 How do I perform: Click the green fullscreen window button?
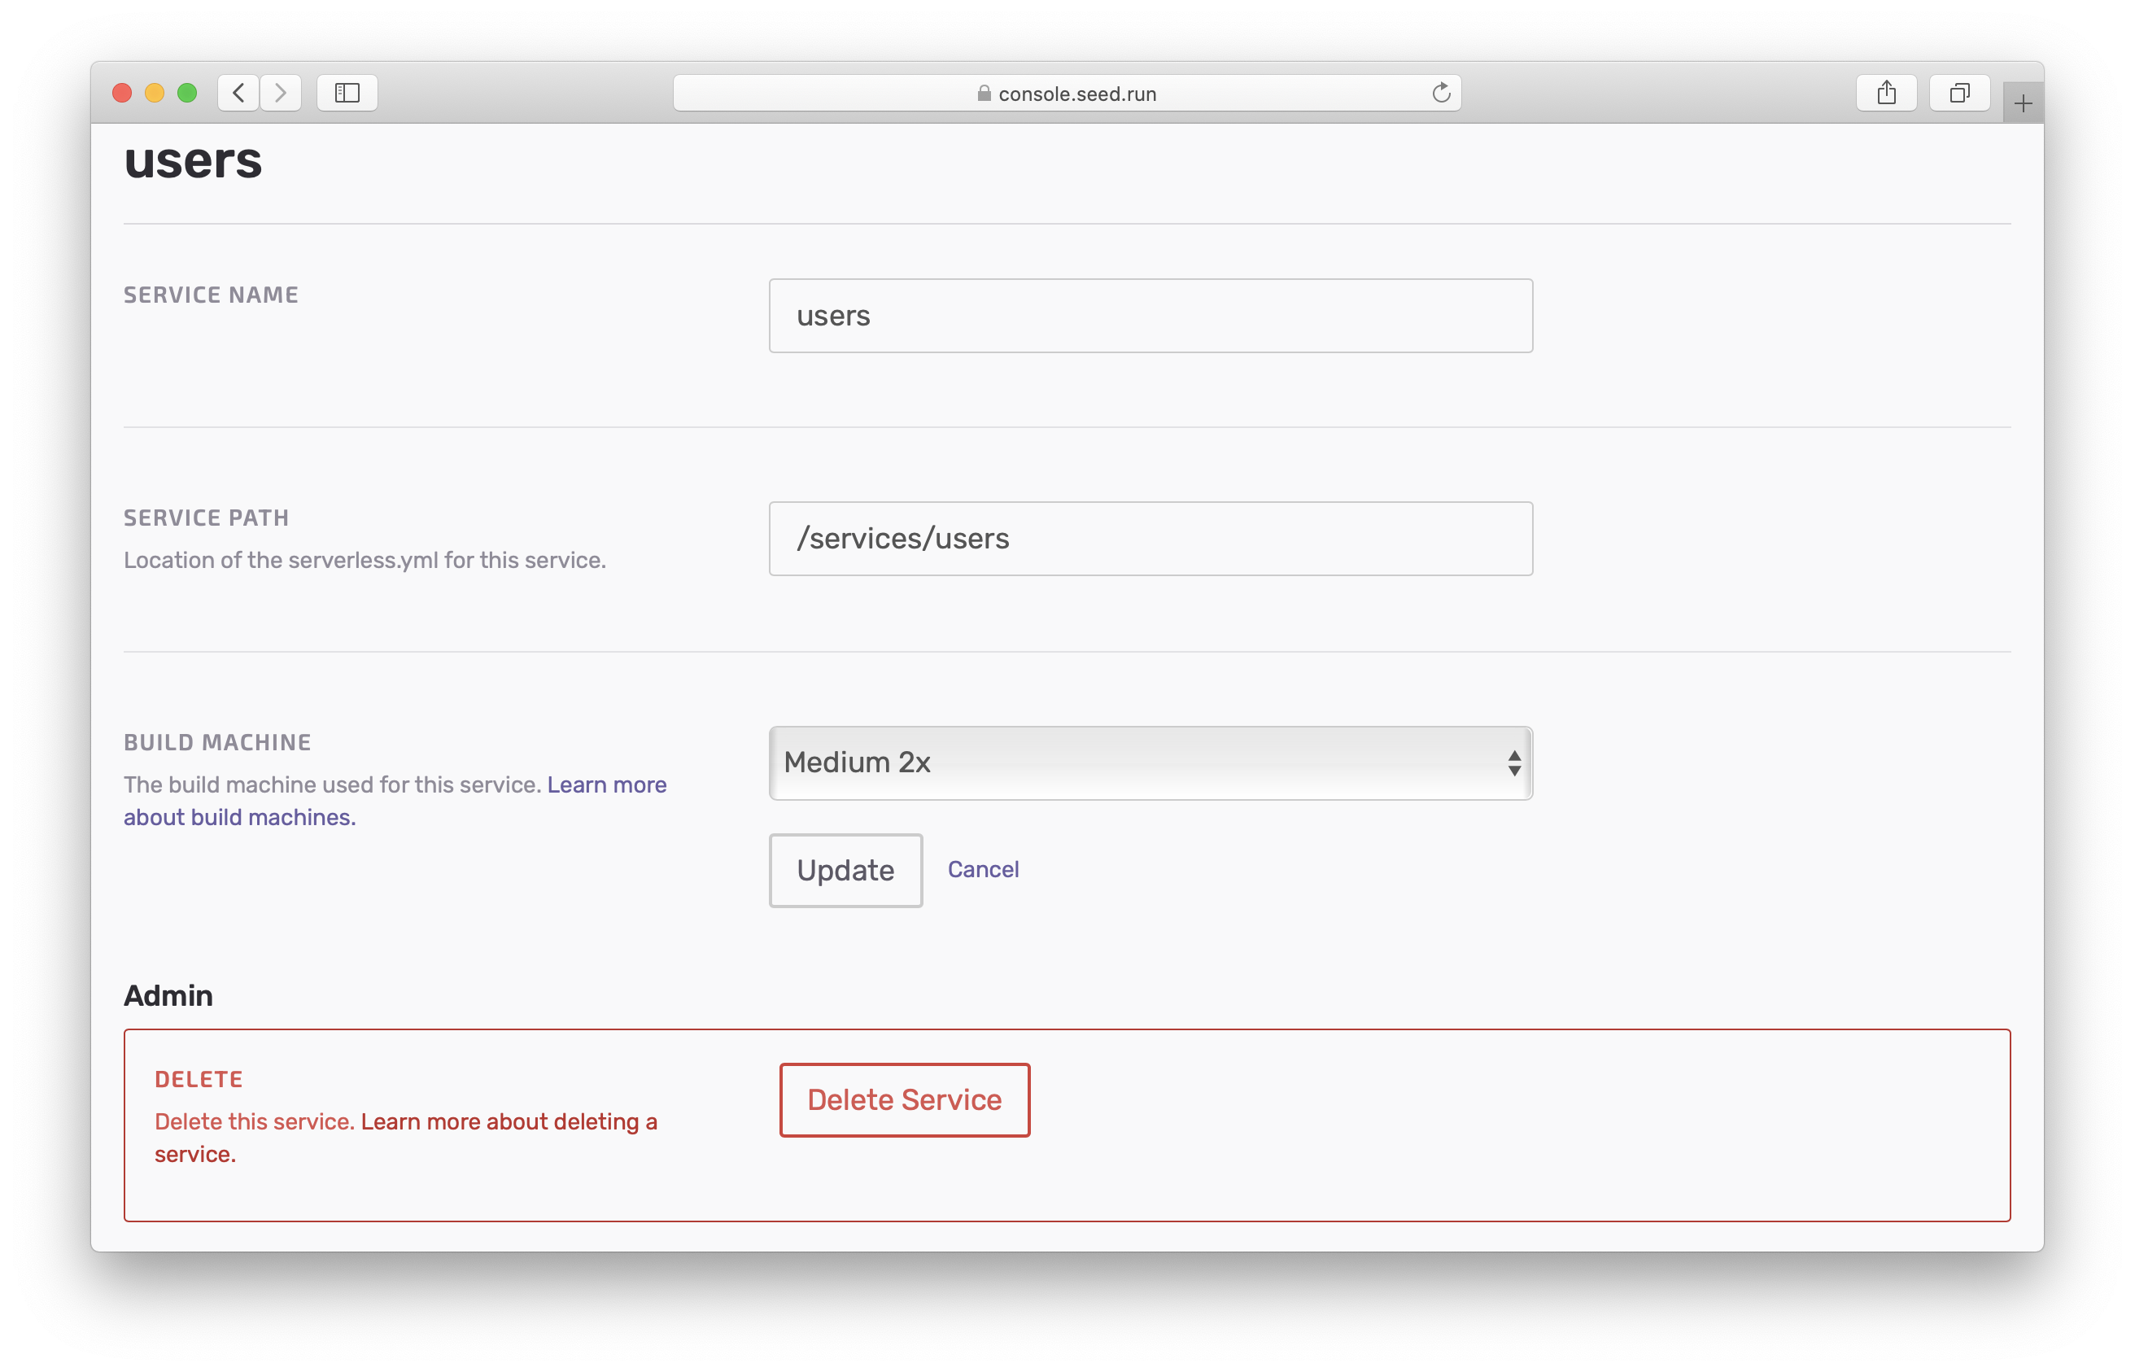(187, 93)
